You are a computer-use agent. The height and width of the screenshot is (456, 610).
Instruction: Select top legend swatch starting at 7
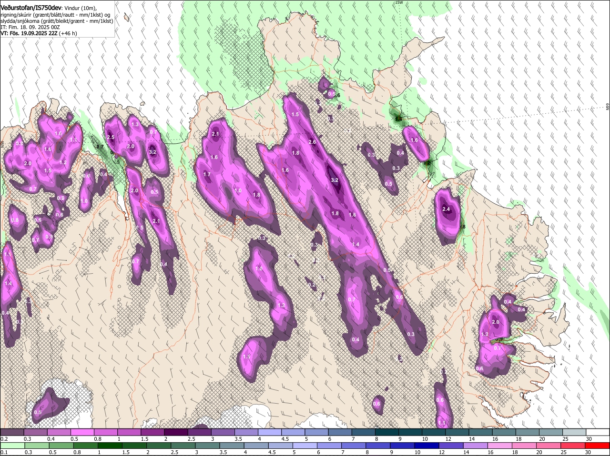pyautogui.click(x=363, y=432)
